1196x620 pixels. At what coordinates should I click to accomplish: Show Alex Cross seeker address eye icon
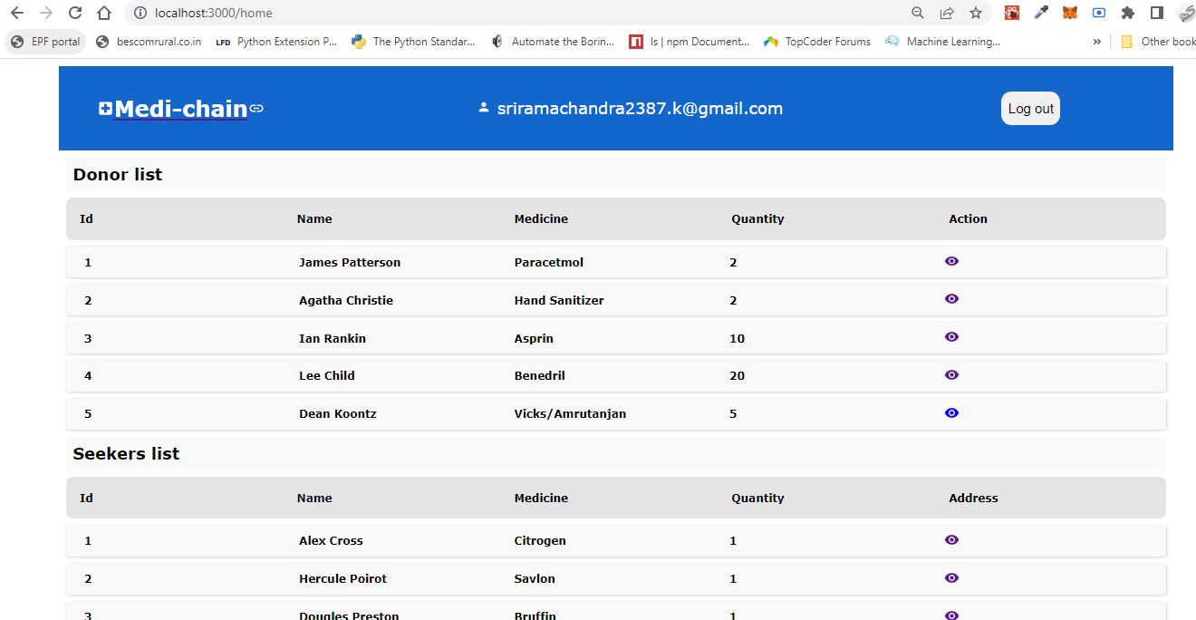[x=951, y=540]
